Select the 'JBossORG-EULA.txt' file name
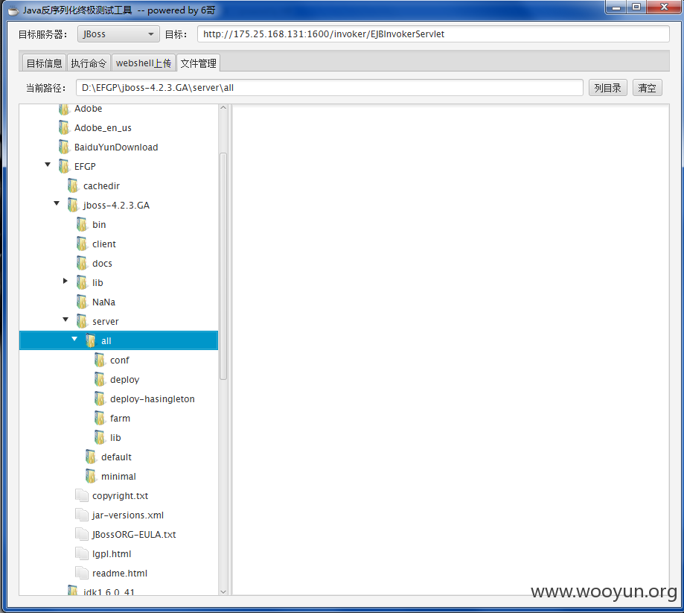Image resolution: width=684 pixels, height=613 pixels. (134, 534)
